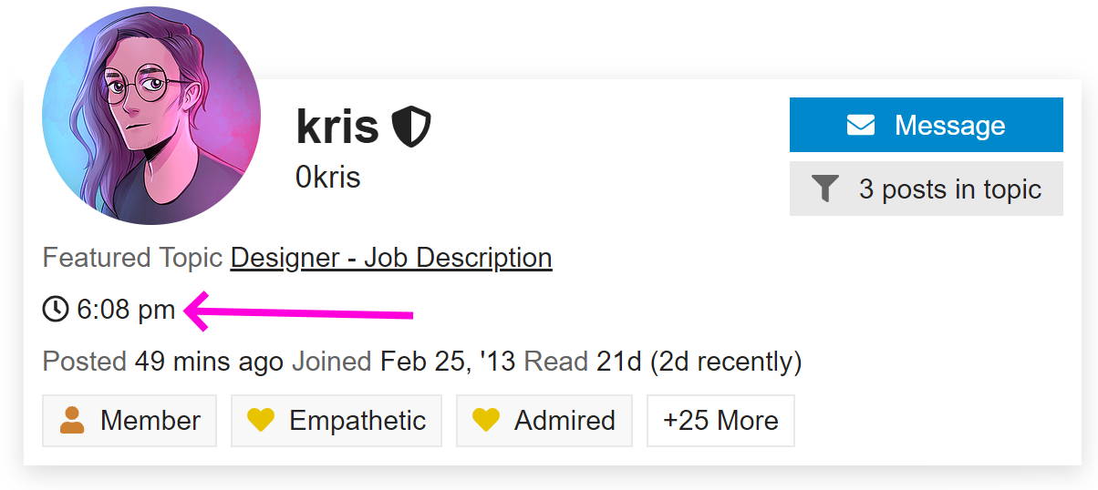Expand the +25 More badges list
Screen dimensions: 1098x490
point(720,421)
